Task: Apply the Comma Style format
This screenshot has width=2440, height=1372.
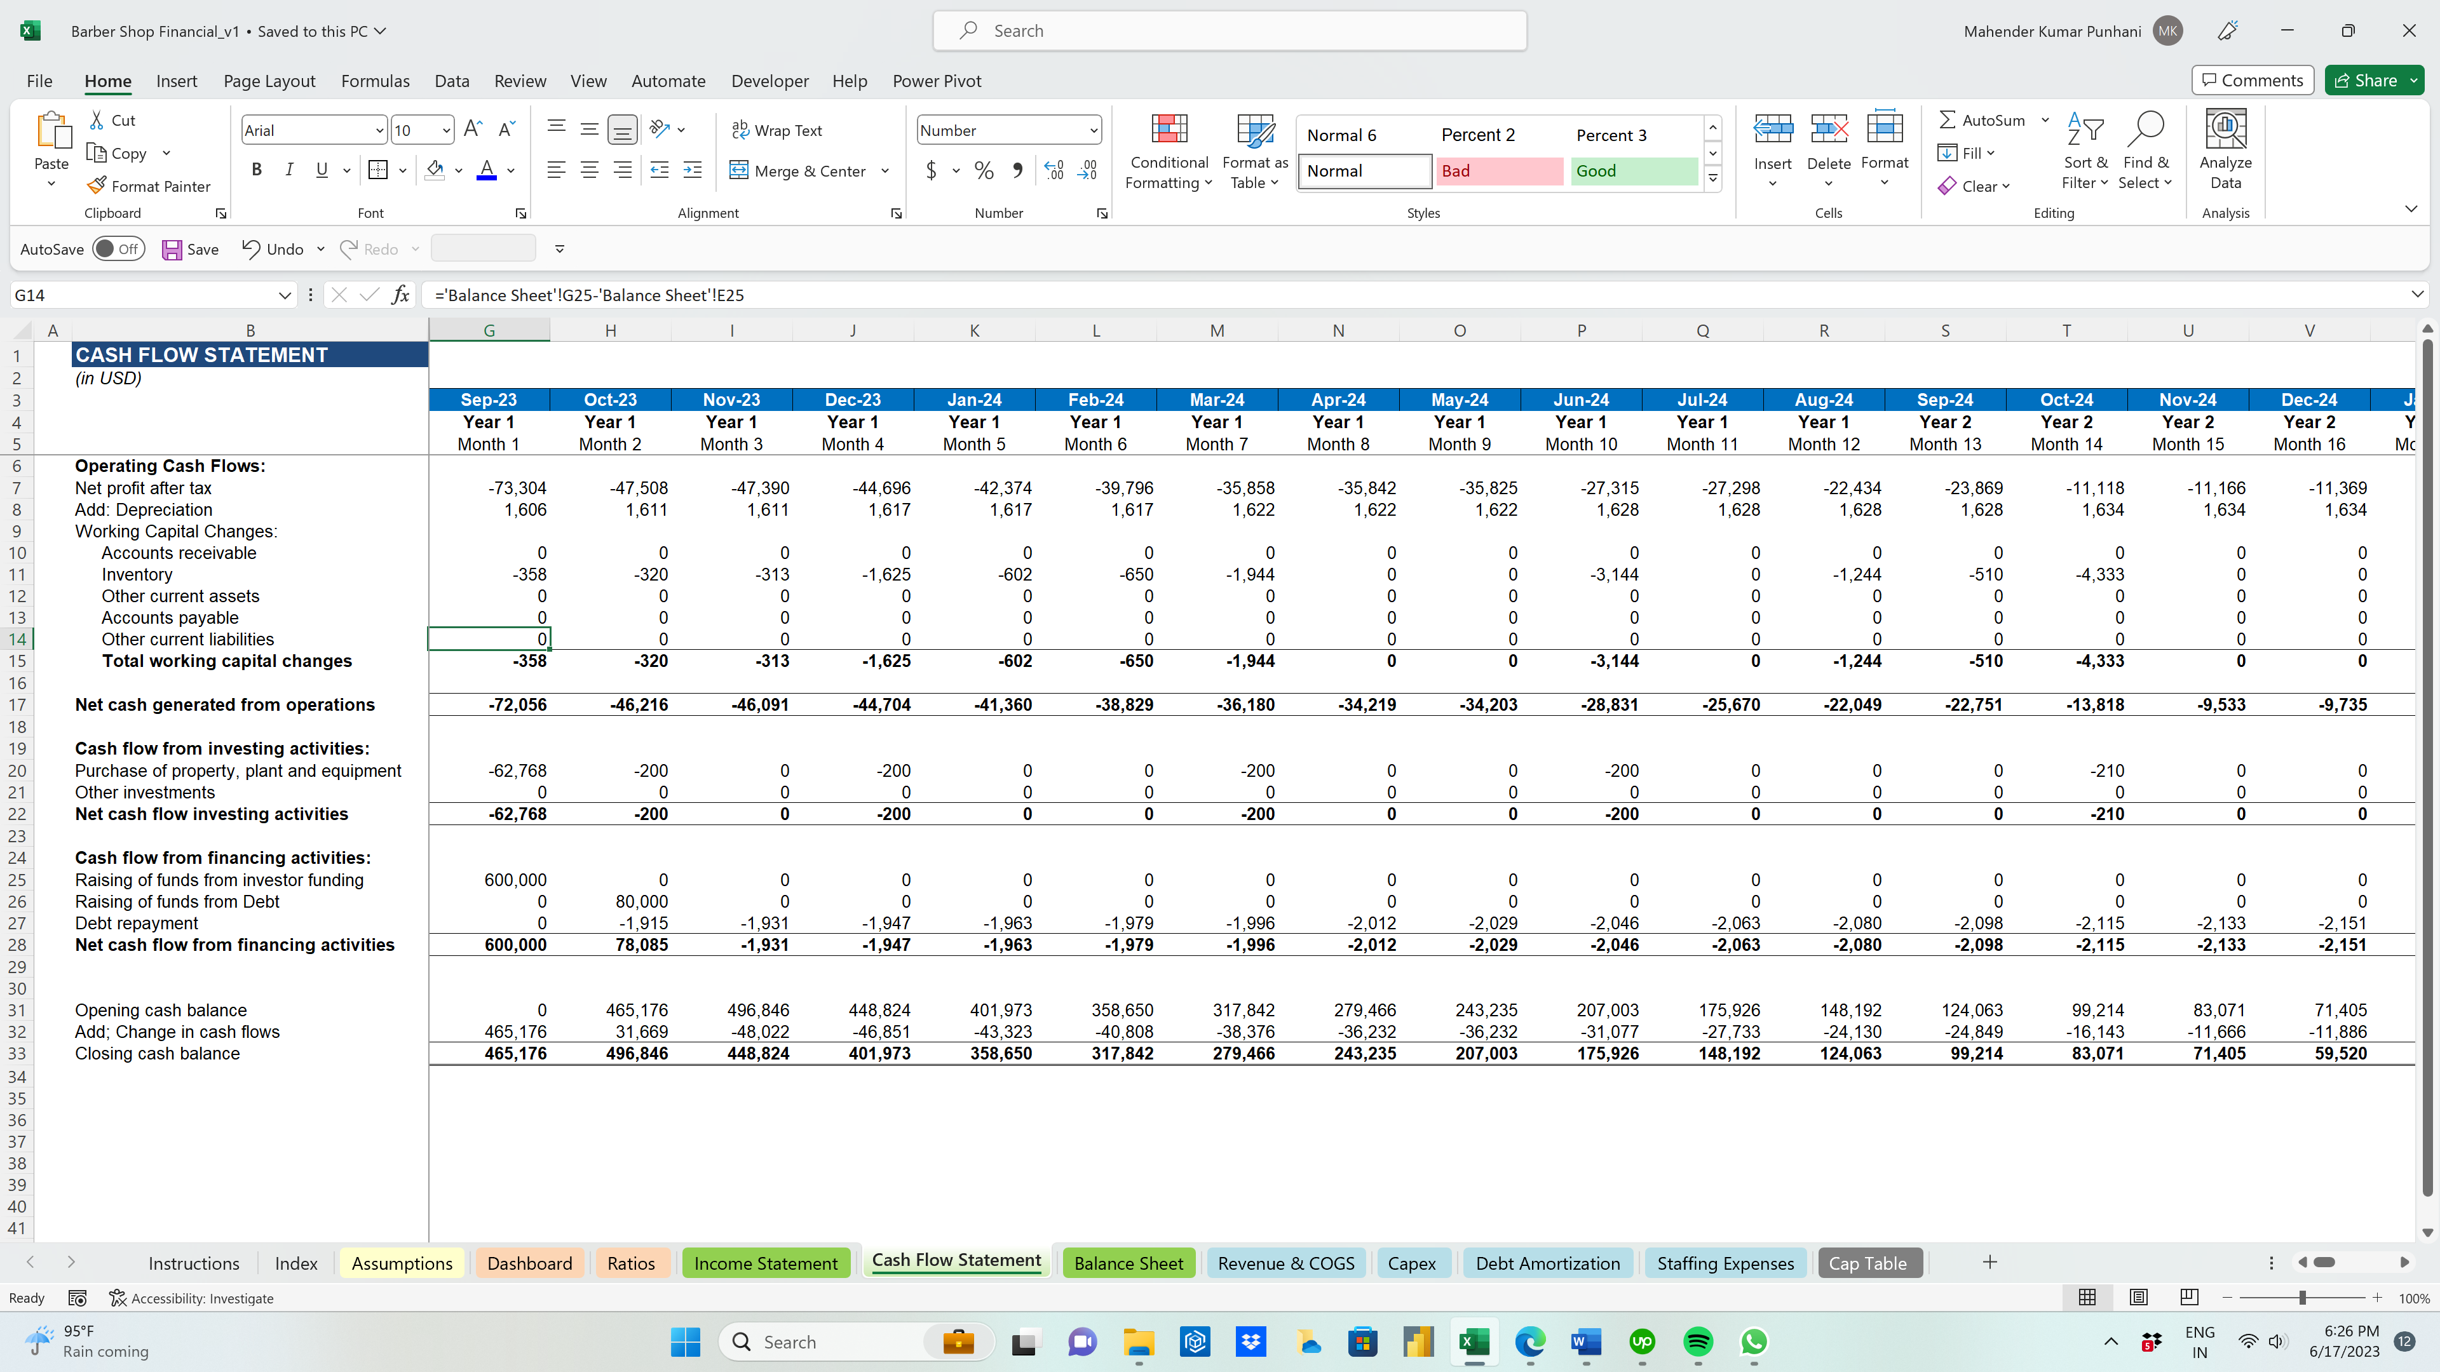Action: pos(1018,170)
